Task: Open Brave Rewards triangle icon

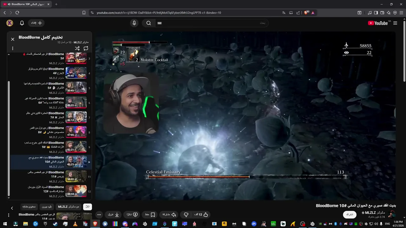Action: coord(313,13)
